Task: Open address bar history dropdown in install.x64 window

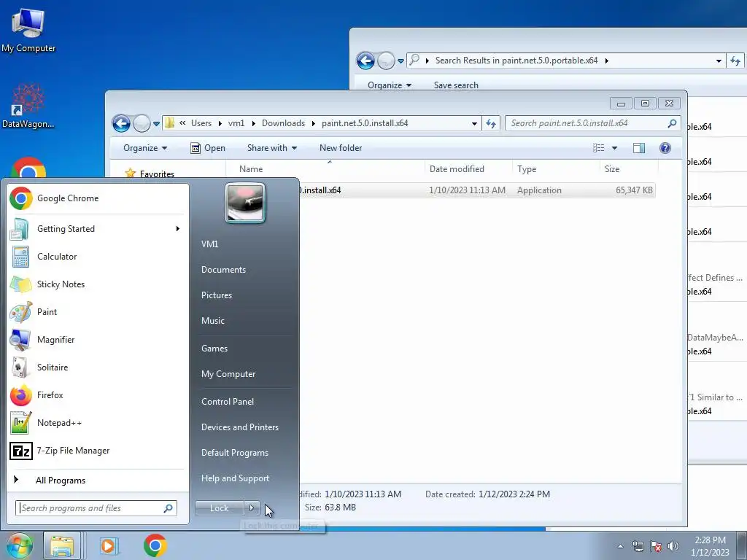Action: (474, 123)
